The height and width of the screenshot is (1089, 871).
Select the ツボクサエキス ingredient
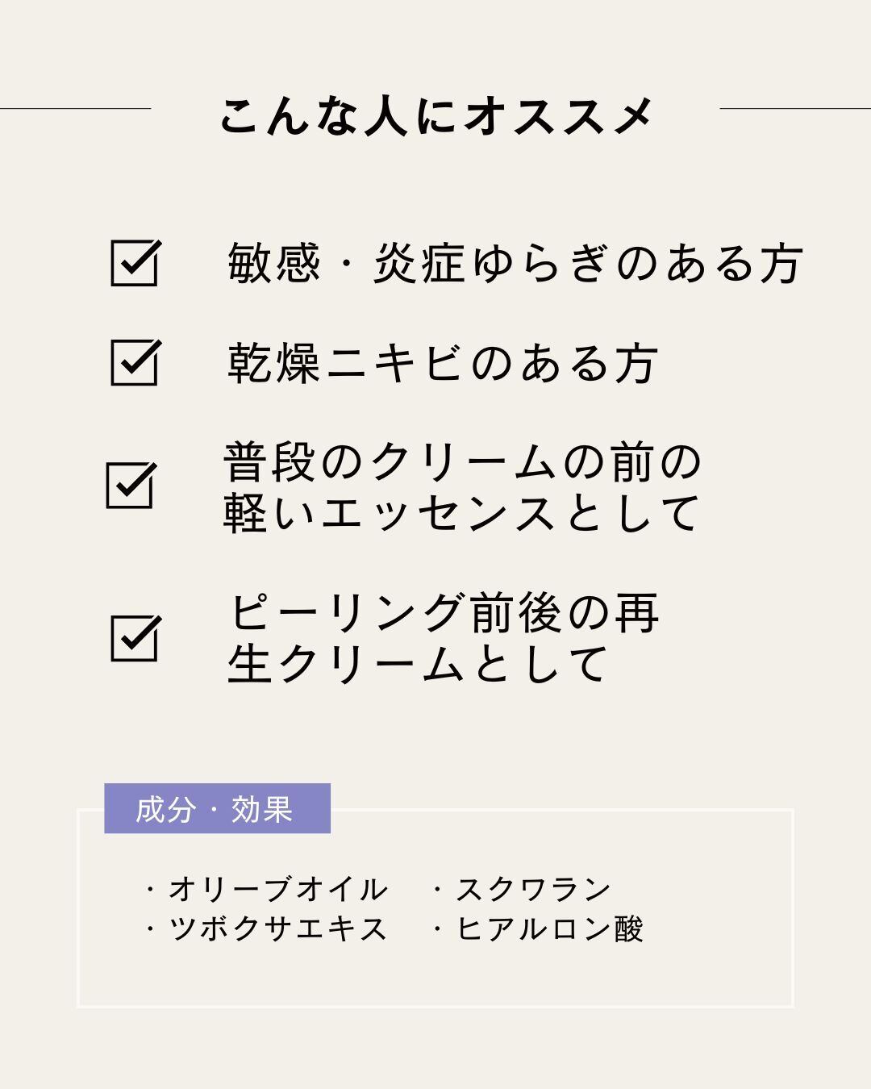277,928
